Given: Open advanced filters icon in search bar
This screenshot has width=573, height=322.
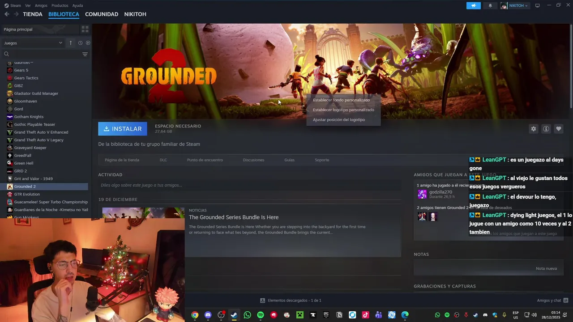Looking at the screenshot, I should click(85, 54).
